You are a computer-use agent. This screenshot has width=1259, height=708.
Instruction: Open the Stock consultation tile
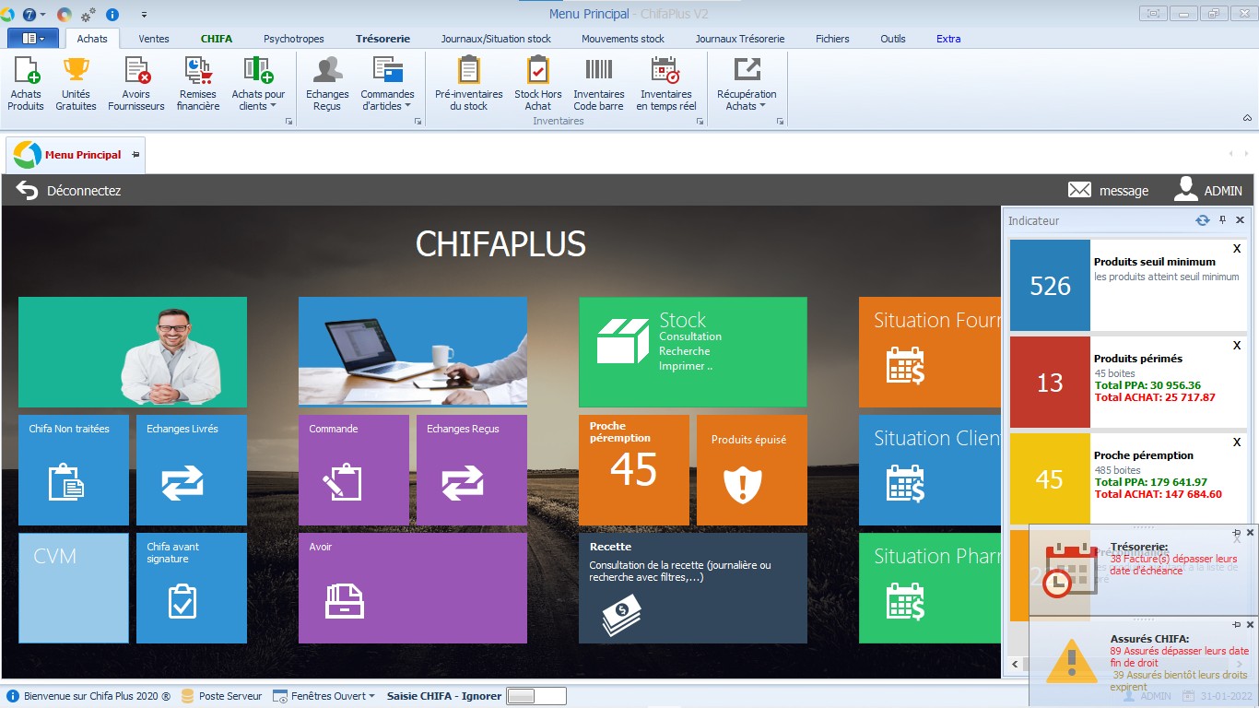click(692, 351)
